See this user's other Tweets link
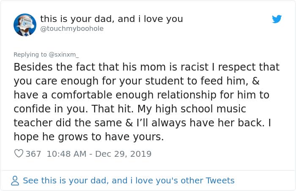 [x=128, y=181]
